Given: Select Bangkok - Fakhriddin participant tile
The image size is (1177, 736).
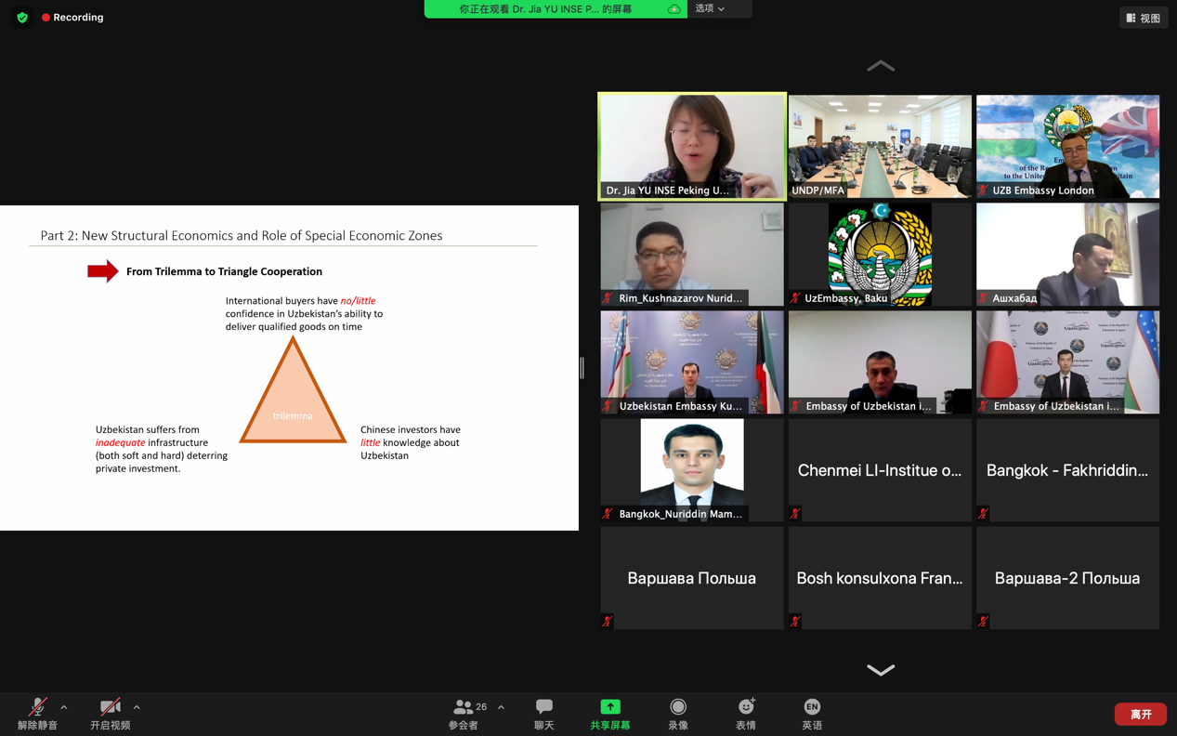Looking at the screenshot, I should pos(1067,470).
